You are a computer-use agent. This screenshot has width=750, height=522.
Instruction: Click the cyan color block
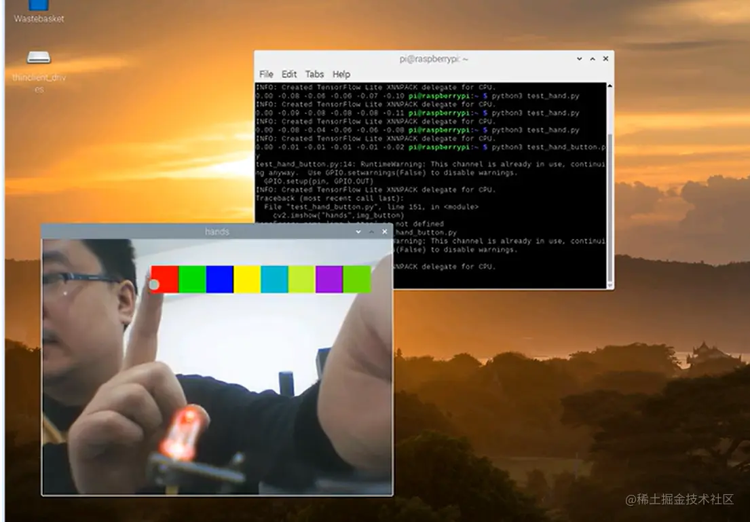[274, 280]
